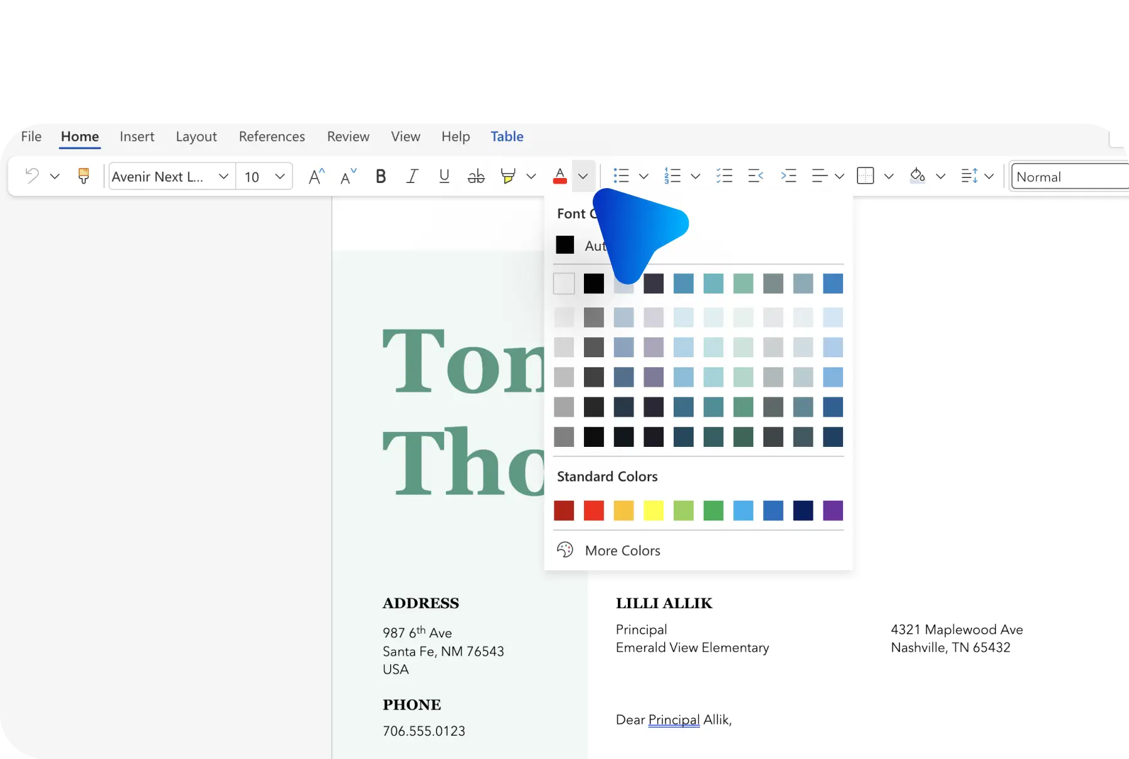Viewport: 1129px width, 759px height.
Task: Toggle Strikethrough formatting
Action: click(476, 176)
